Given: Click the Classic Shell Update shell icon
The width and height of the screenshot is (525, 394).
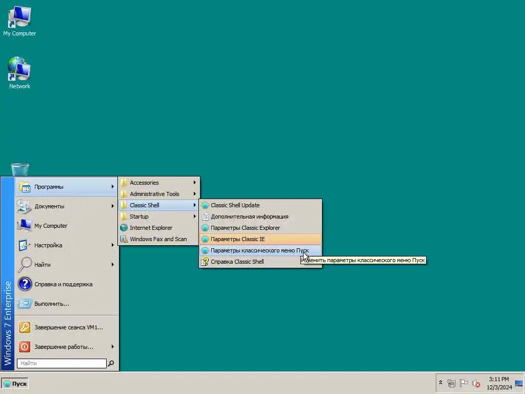Looking at the screenshot, I should pyautogui.click(x=205, y=205).
